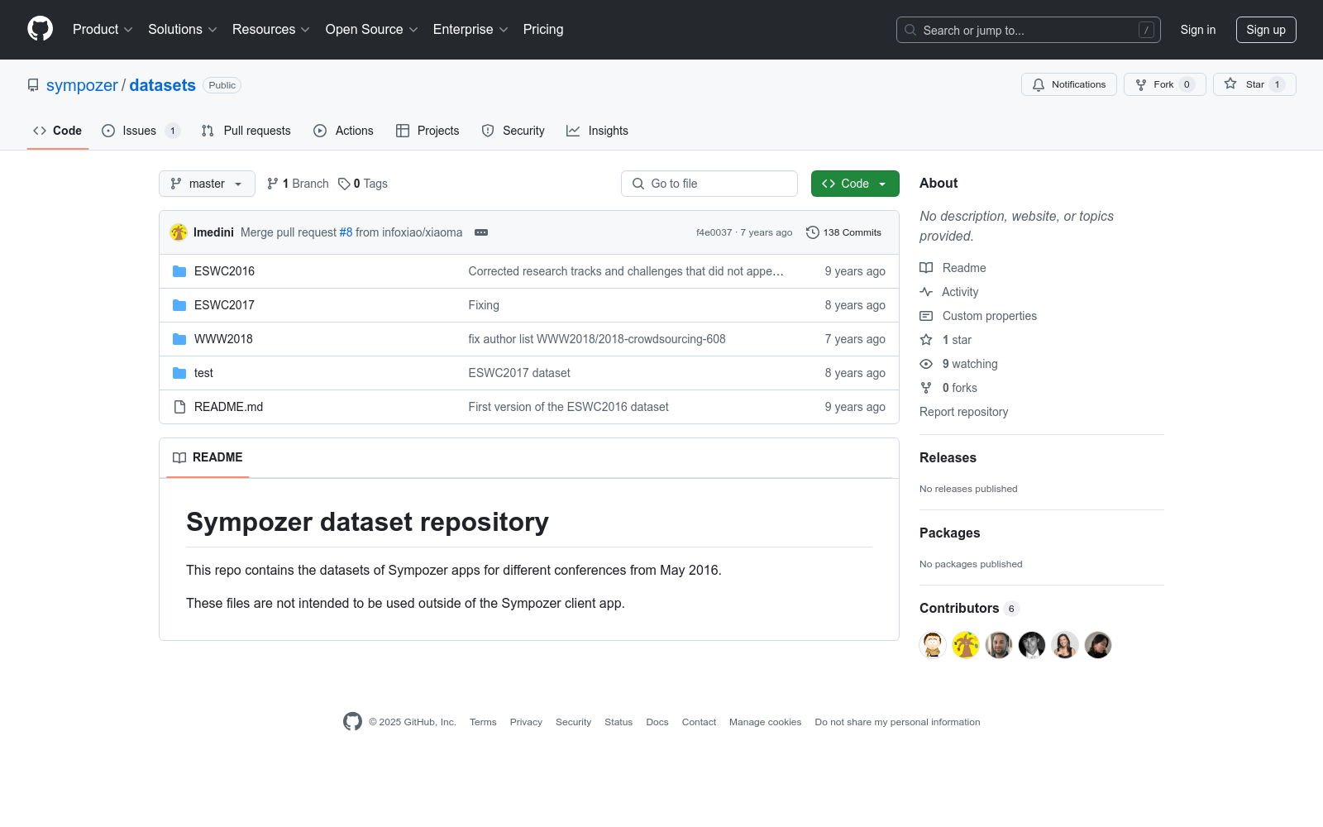Focus the Search or jump to field
1323x827 pixels.
(x=1029, y=30)
